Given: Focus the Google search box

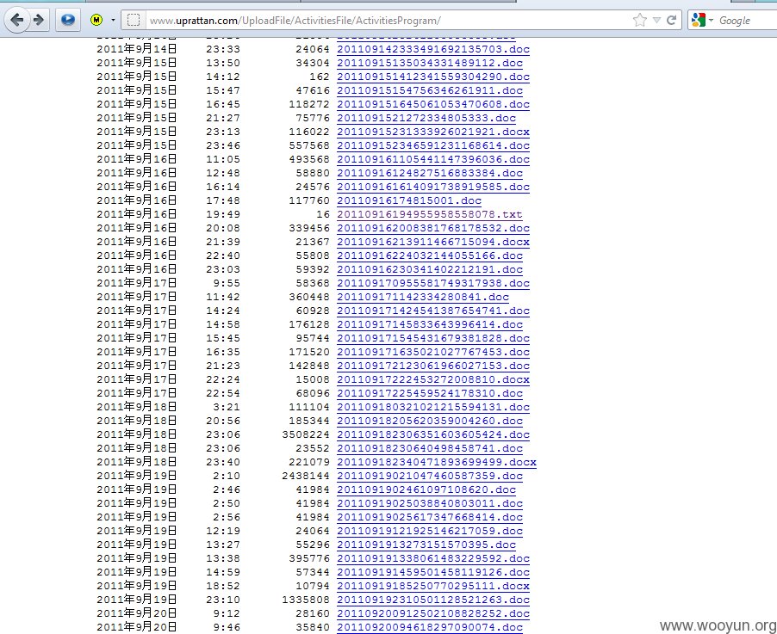Looking at the screenshot, I should [746, 21].
